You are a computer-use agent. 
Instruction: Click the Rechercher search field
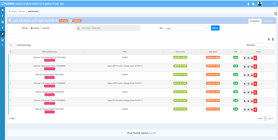coord(265,45)
